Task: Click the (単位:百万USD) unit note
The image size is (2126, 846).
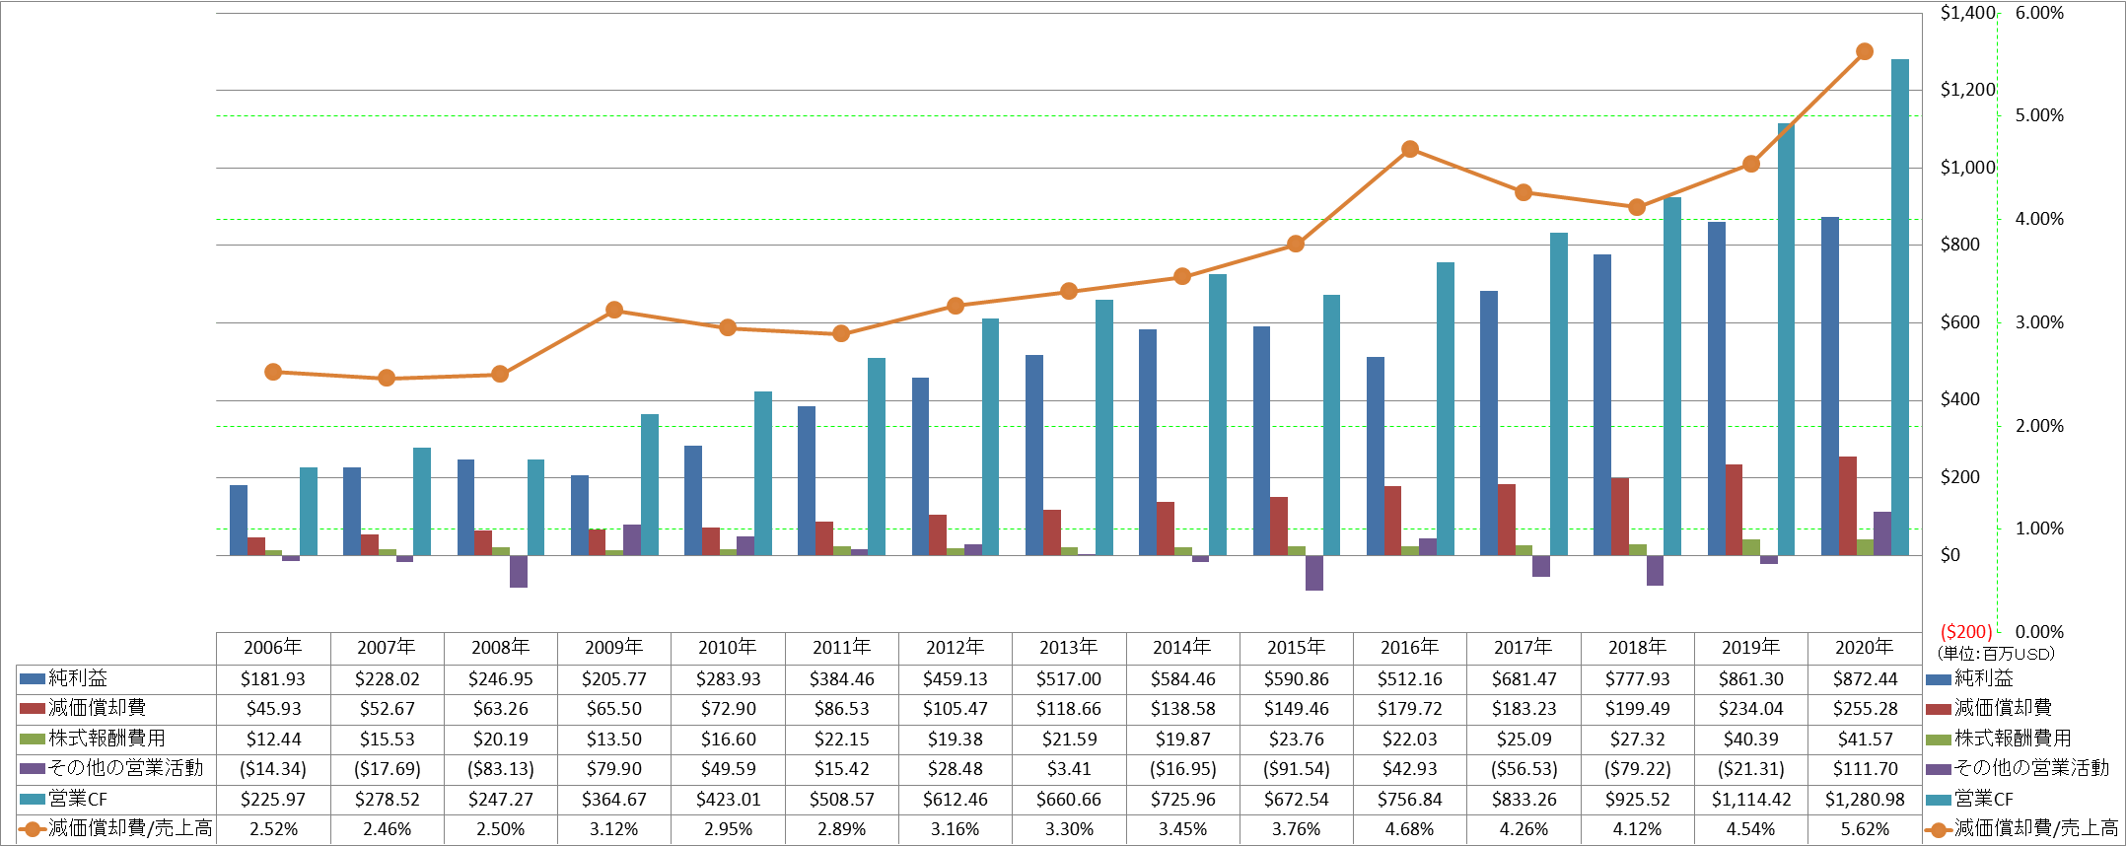Action: click(1996, 654)
